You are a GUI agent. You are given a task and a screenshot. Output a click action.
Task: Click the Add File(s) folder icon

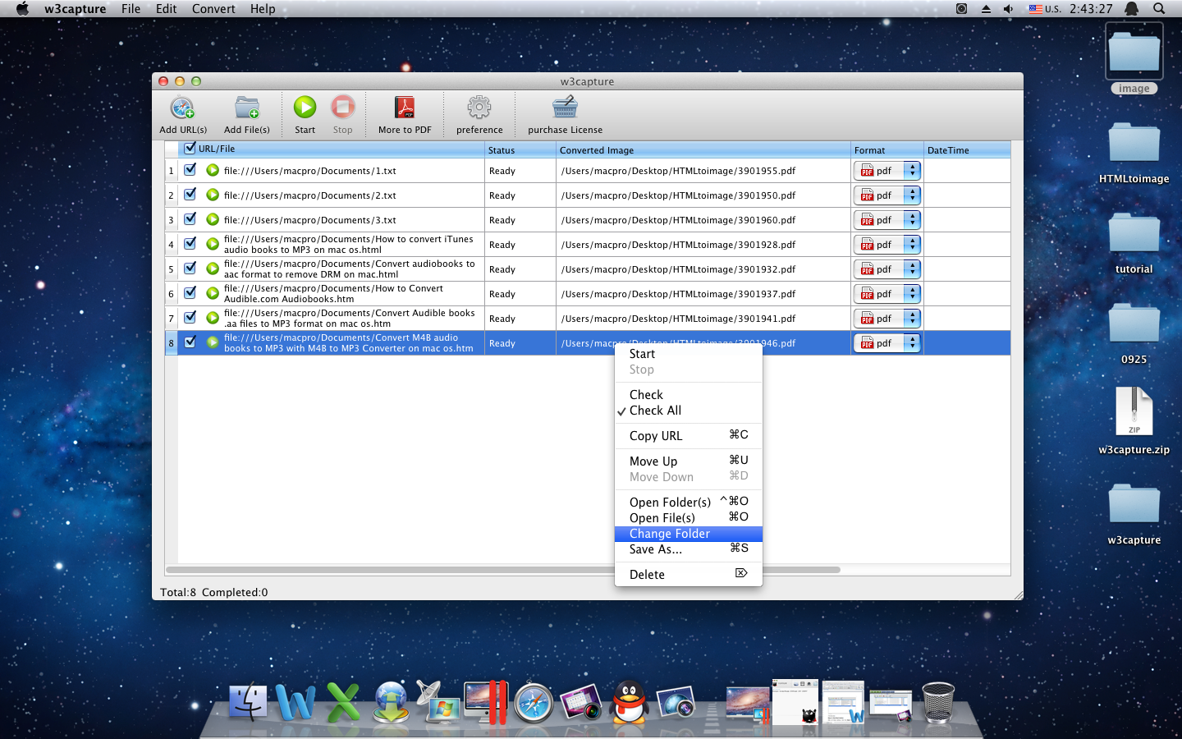click(246, 108)
